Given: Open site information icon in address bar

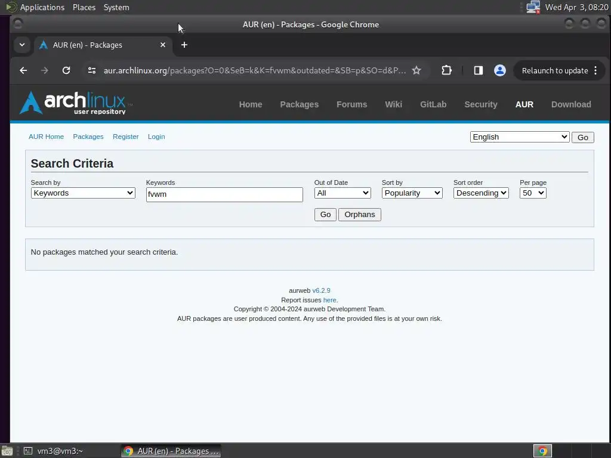Looking at the screenshot, I should [x=92, y=70].
